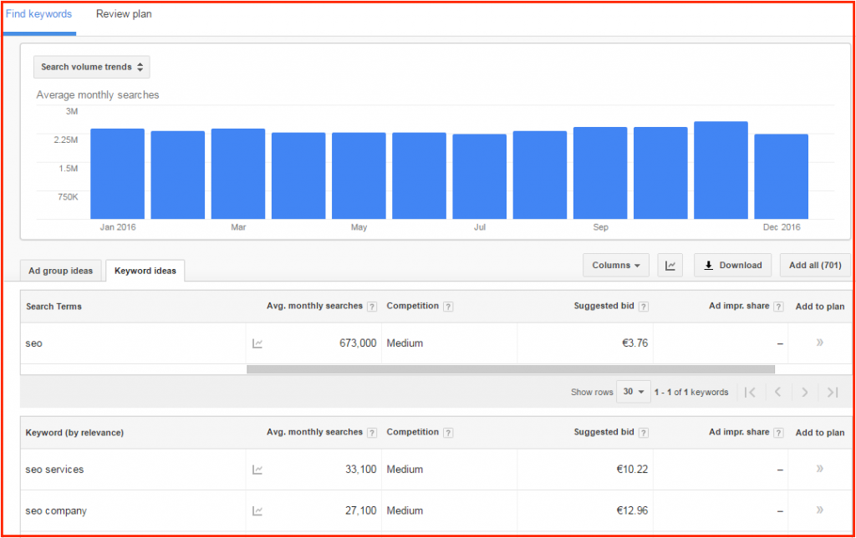This screenshot has width=856, height=538.
Task: Help icon beside Suggested bid in Search Terms table
Action: click(644, 307)
